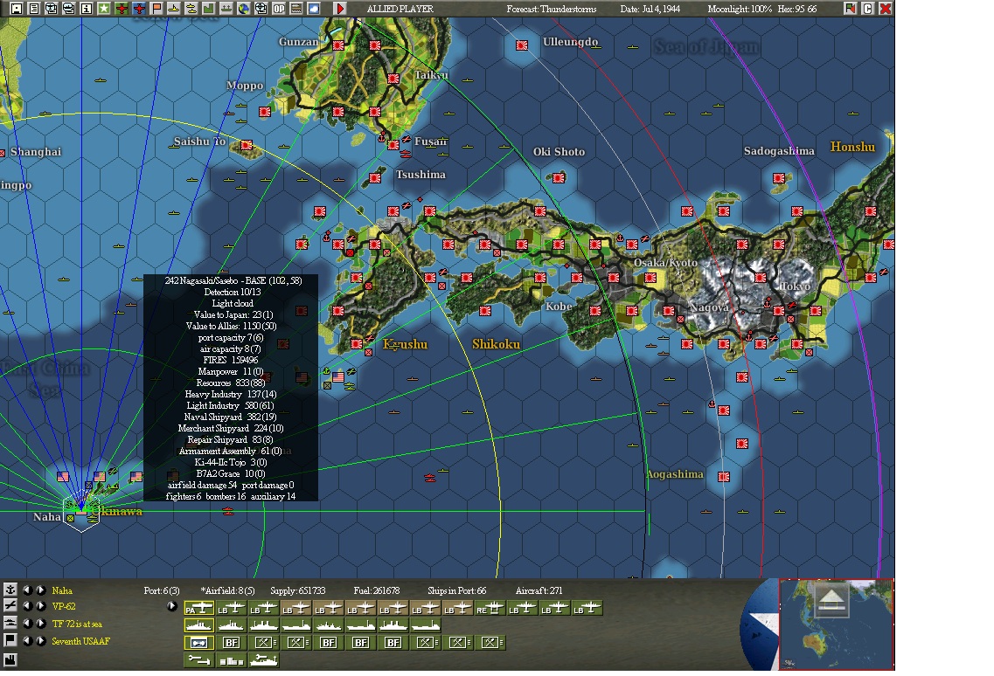Click the database list icon next to OP

coord(295,8)
